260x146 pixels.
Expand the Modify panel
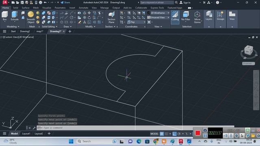pos(90,26)
